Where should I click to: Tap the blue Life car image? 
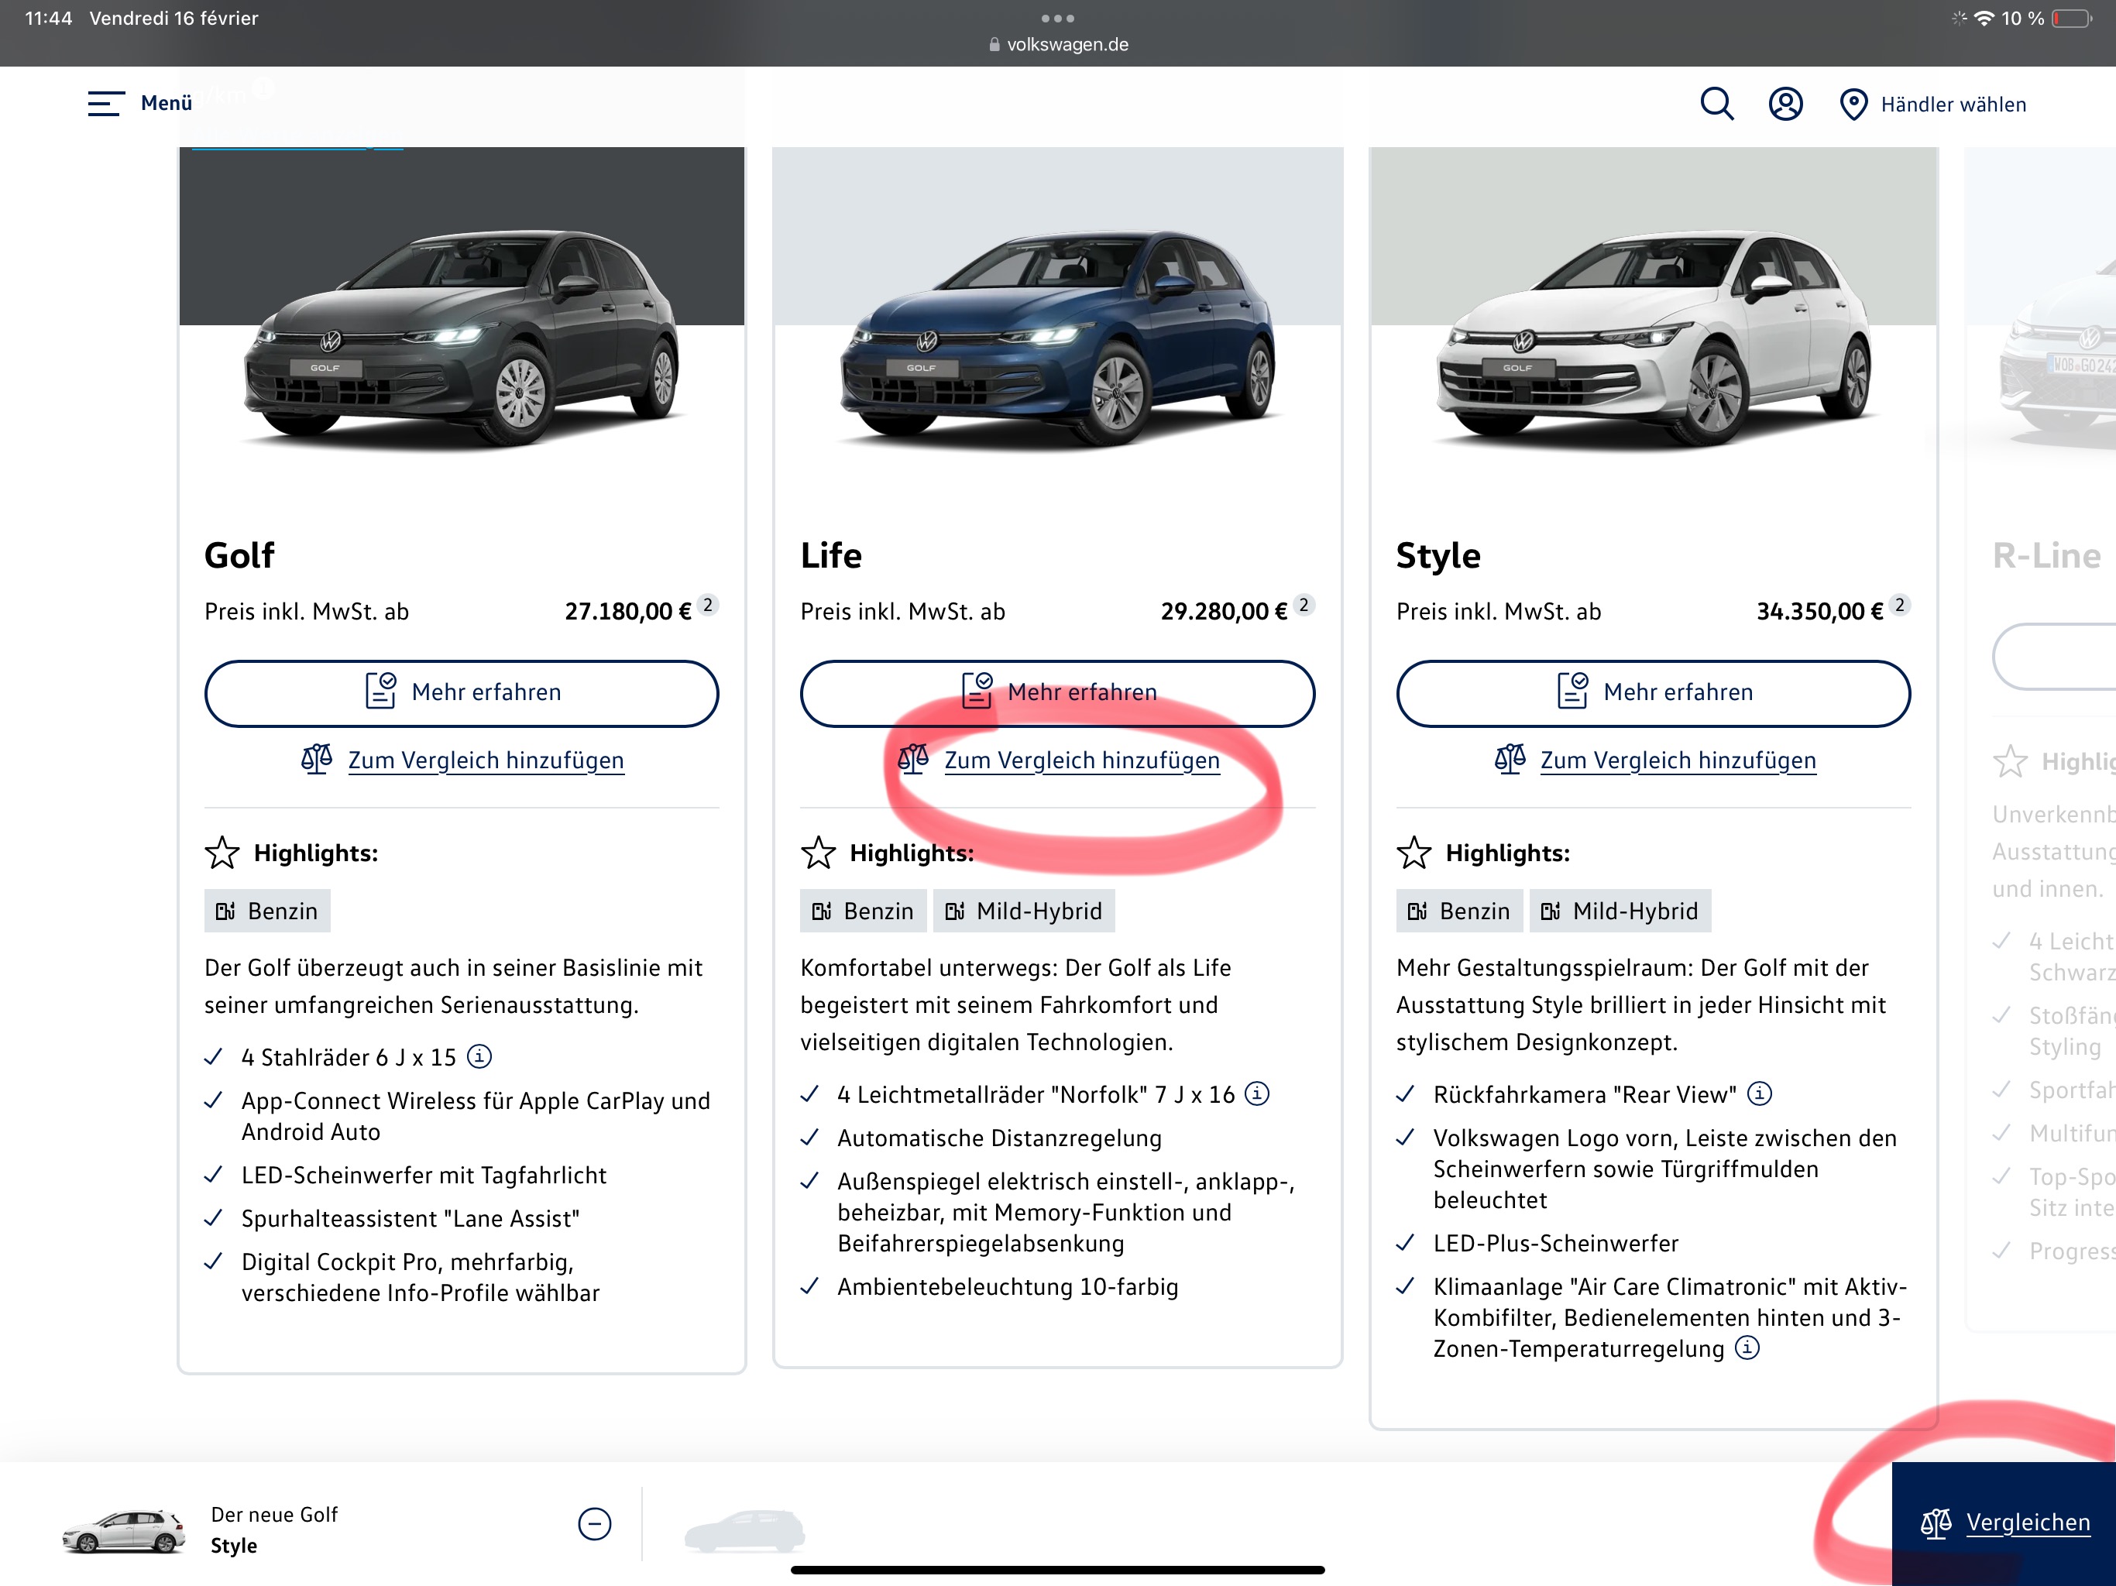1057,335
